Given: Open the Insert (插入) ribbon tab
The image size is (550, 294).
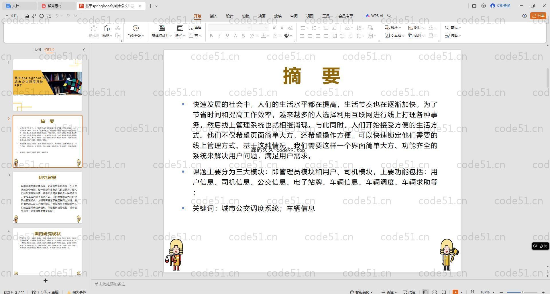Looking at the screenshot, I should pos(214,16).
